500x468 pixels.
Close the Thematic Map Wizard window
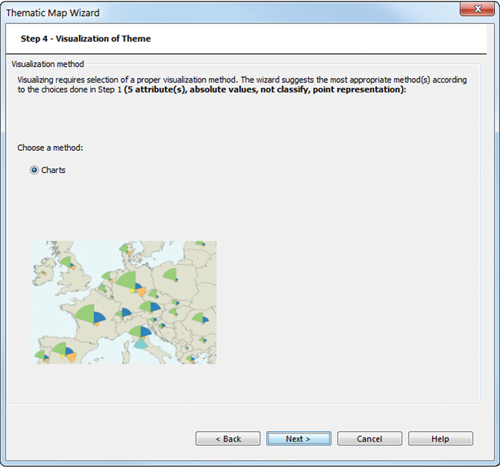click(x=477, y=9)
